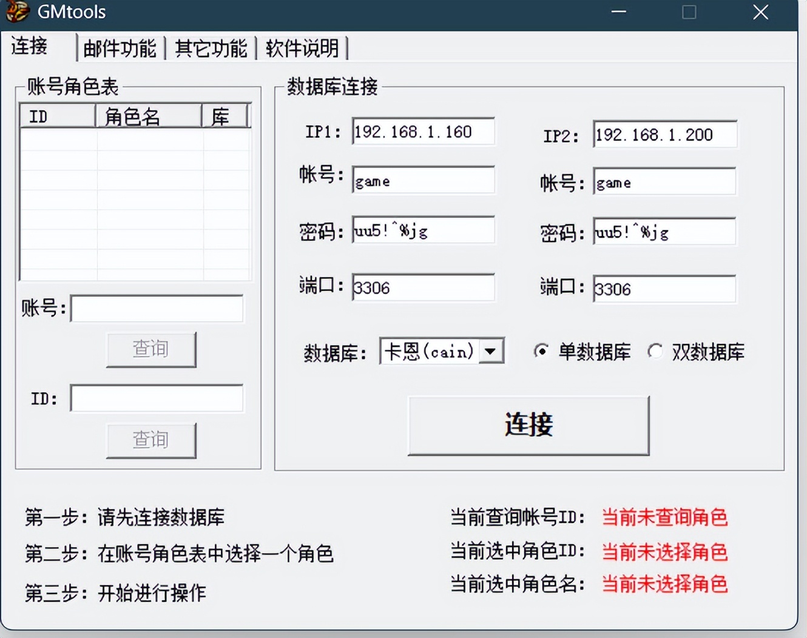Open the 软件说明 tab

[x=302, y=47]
